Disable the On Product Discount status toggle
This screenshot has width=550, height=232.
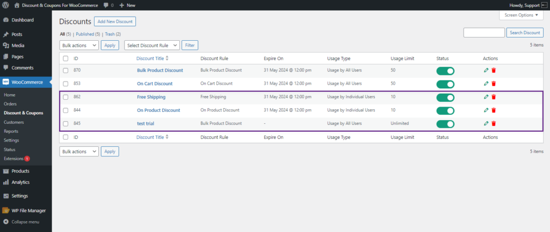[445, 111]
